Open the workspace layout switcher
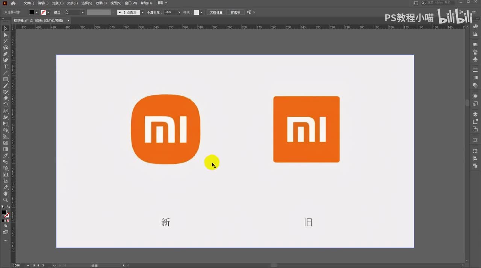This screenshot has height=268, width=481. coord(162,3)
